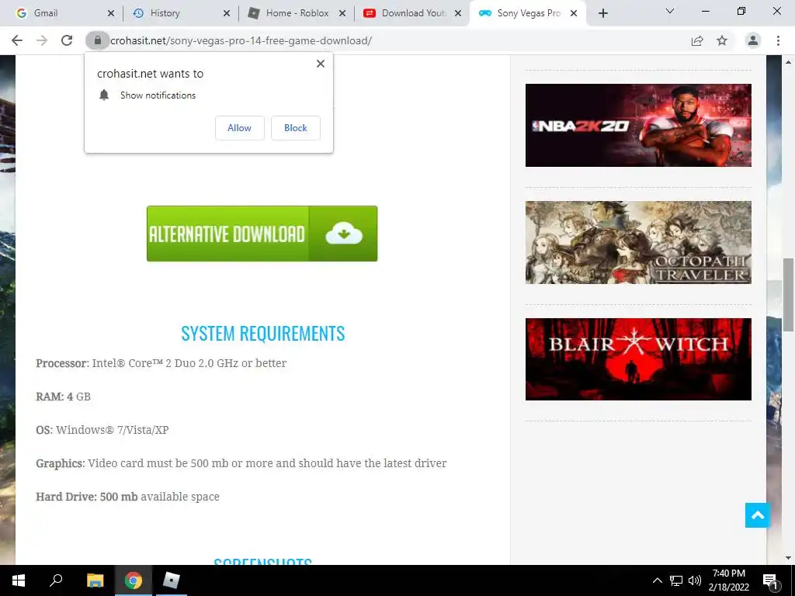Close the Gmail tab
The width and height of the screenshot is (795, 596).
coord(111,13)
